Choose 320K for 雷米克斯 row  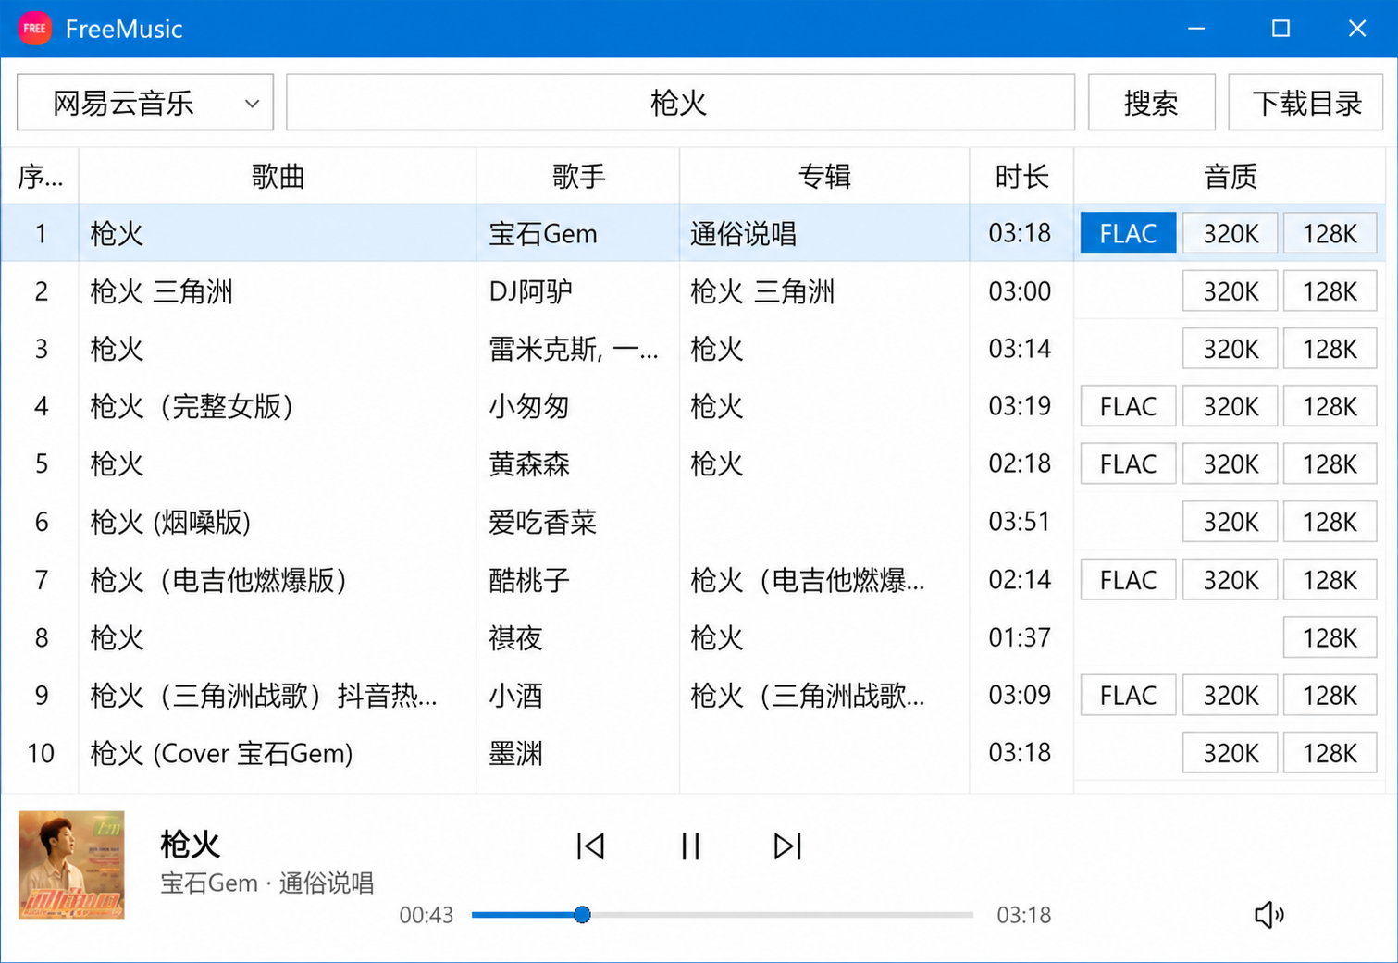(x=1231, y=349)
